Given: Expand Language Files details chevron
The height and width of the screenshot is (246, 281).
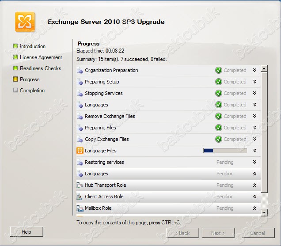Looking at the screenshot, I should coord(254,151).
